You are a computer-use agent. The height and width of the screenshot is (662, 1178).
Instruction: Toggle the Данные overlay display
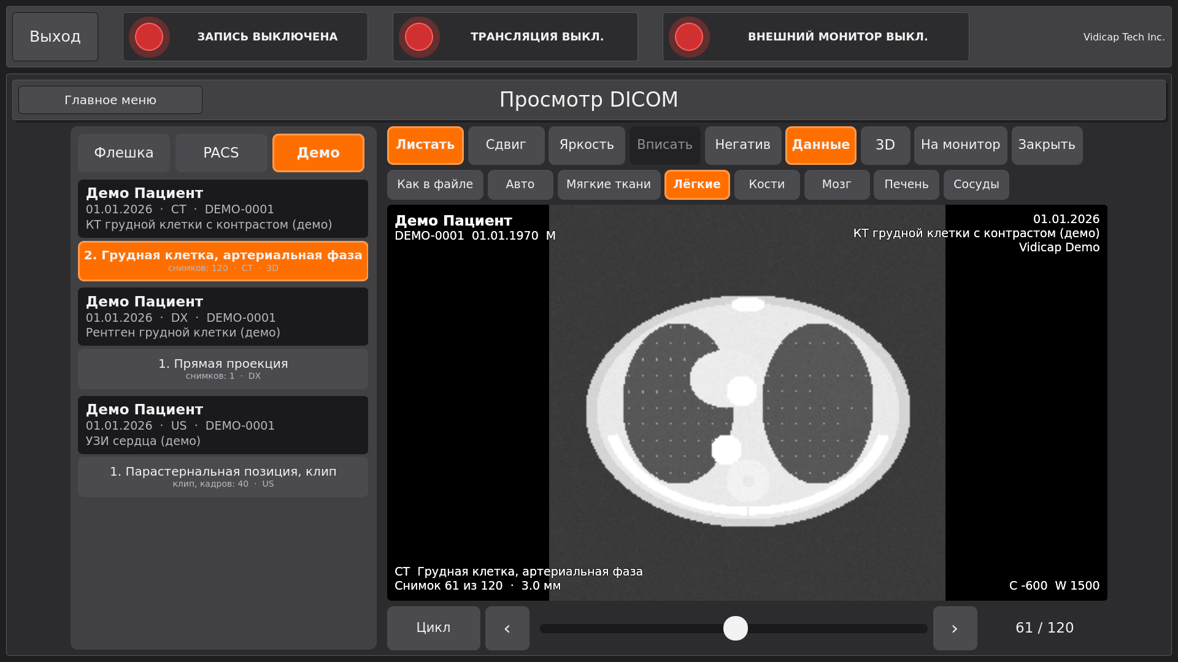pyautogui.click(x=821, y=145)
